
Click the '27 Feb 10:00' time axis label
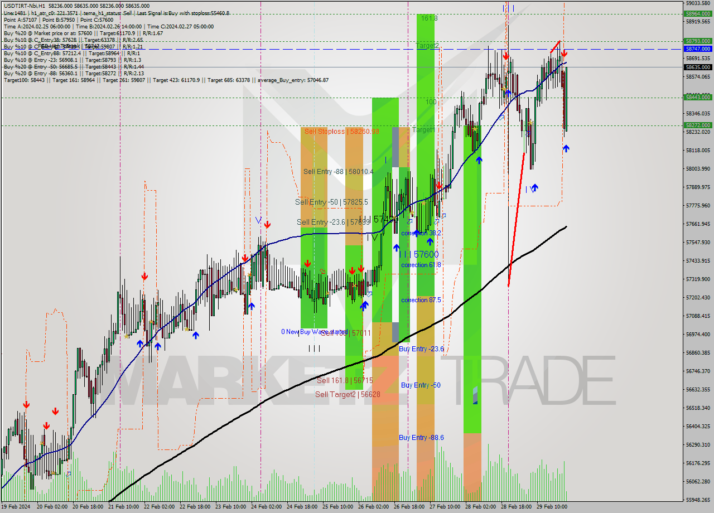(x=445, y=506)
